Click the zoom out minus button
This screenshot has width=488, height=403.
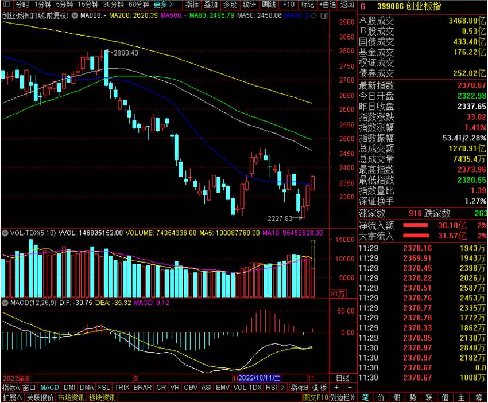coord(350,388)
